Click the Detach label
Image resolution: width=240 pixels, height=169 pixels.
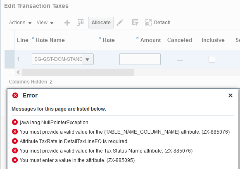(x=162, y=23)
